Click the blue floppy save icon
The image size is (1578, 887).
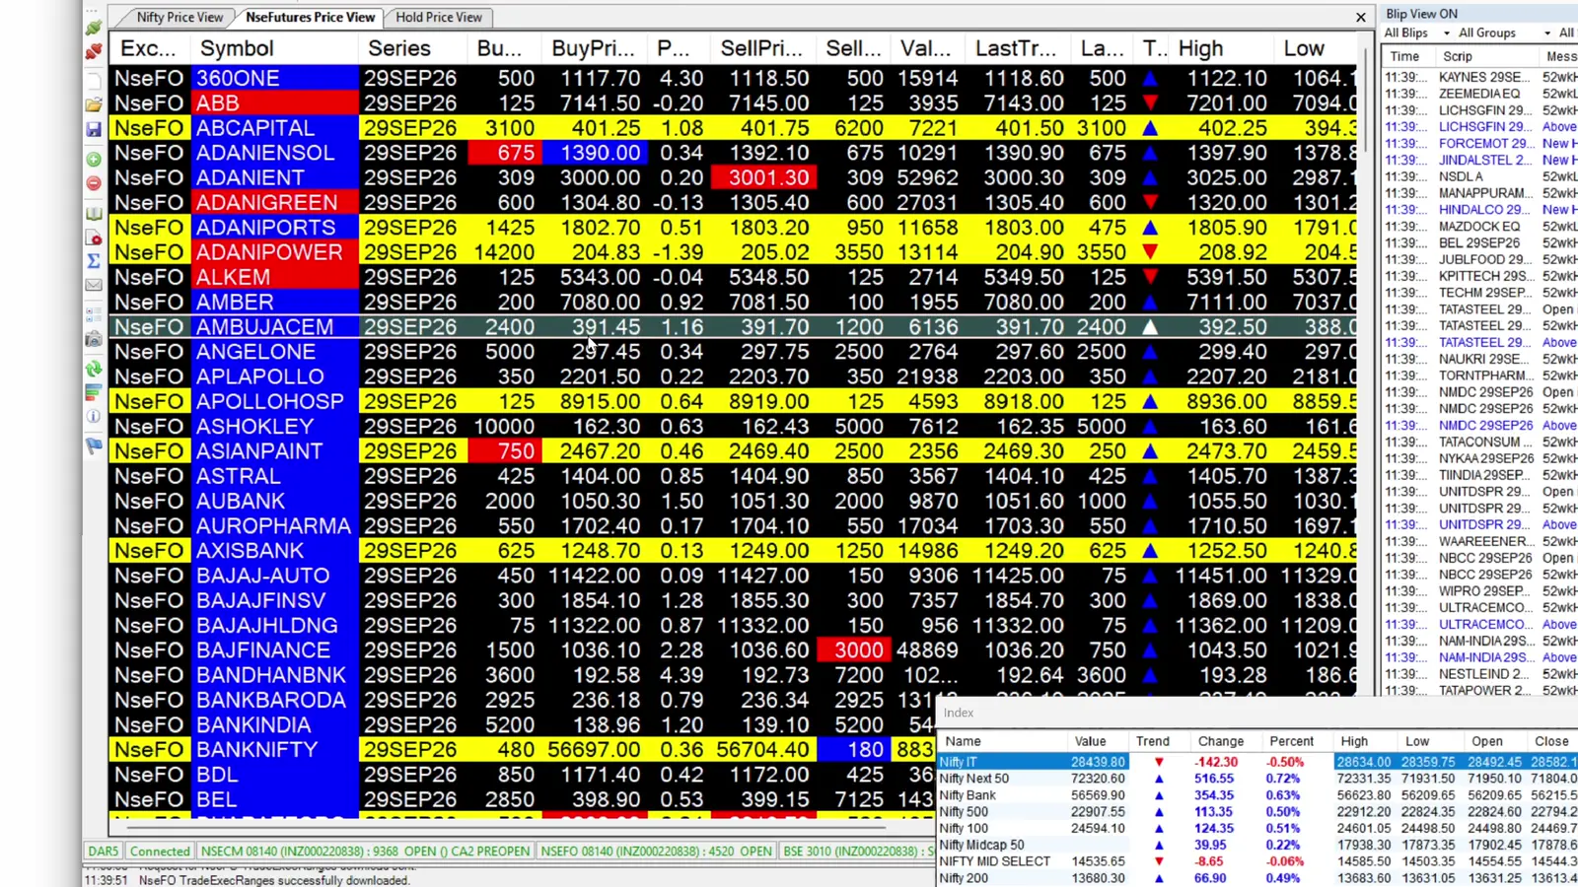point(94,129)
